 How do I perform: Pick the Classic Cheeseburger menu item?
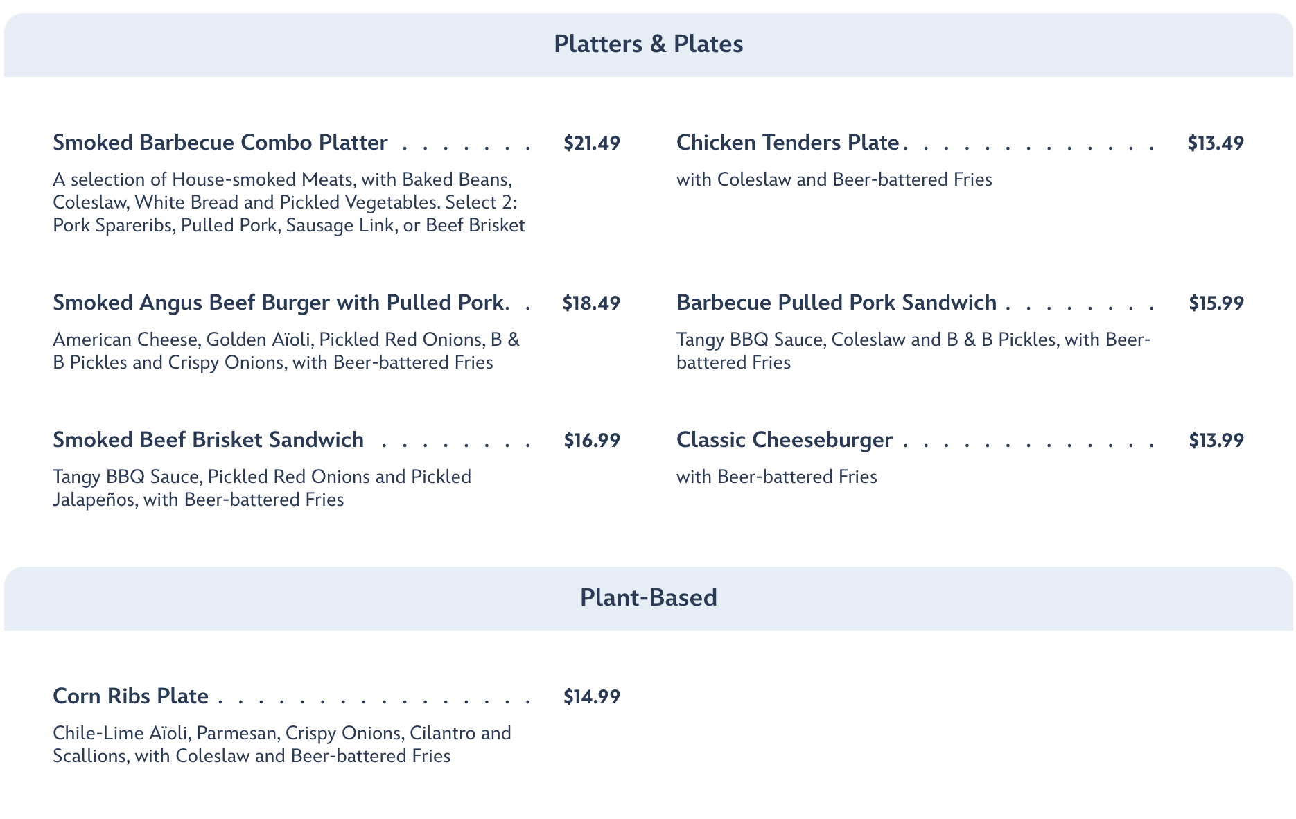(785, 440)
